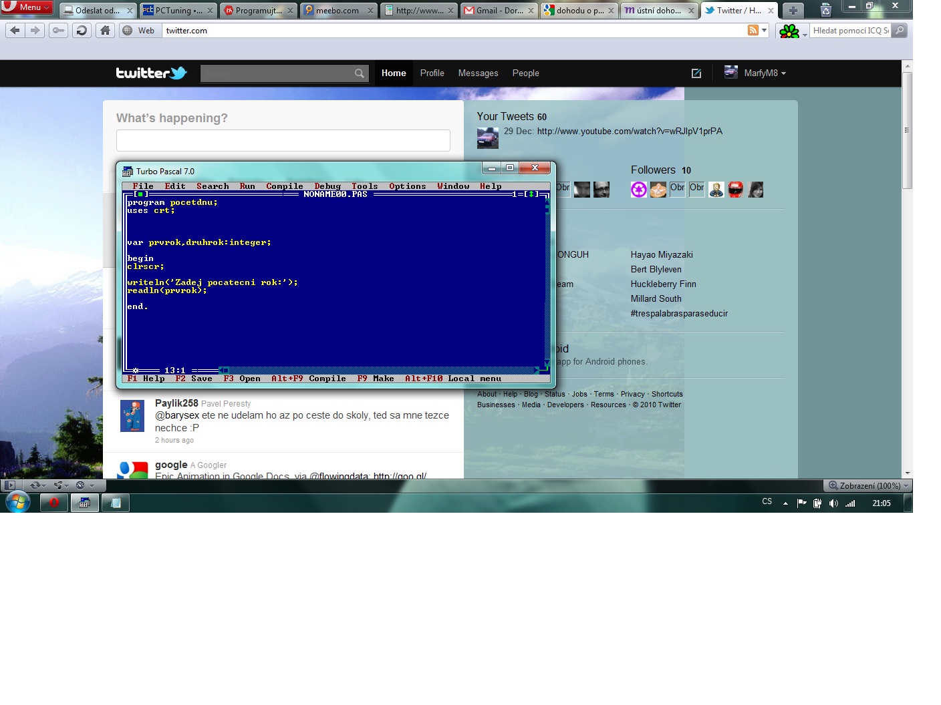This screenshot has height=705, width=941.
Task: Open the Debug menu in Turbo Pascal
Action: 327,186
